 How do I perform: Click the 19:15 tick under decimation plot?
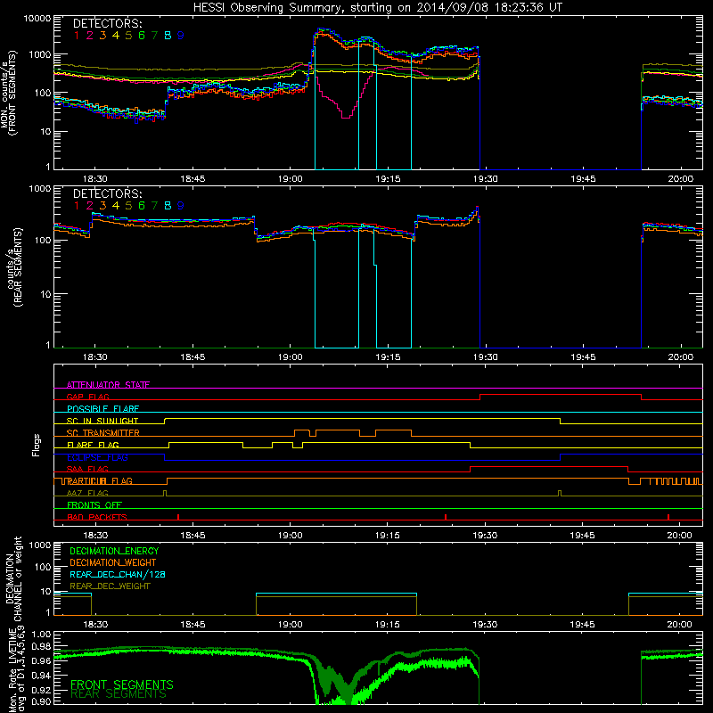click(x=388, y=625)
